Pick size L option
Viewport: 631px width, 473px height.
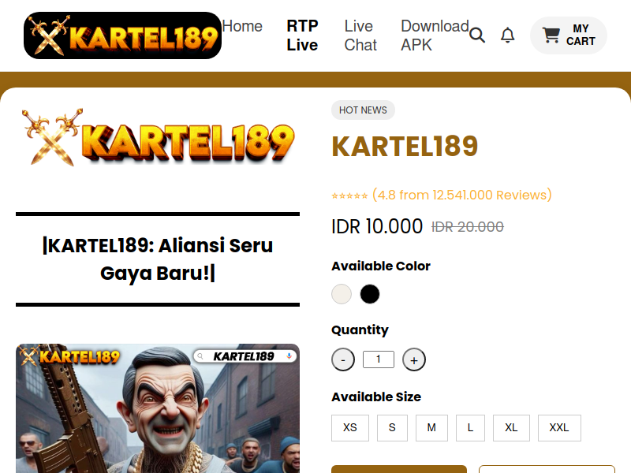(x=470, y=428)
